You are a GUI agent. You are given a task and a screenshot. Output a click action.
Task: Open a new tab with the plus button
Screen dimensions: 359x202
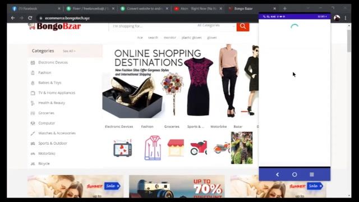pos(285,8)
